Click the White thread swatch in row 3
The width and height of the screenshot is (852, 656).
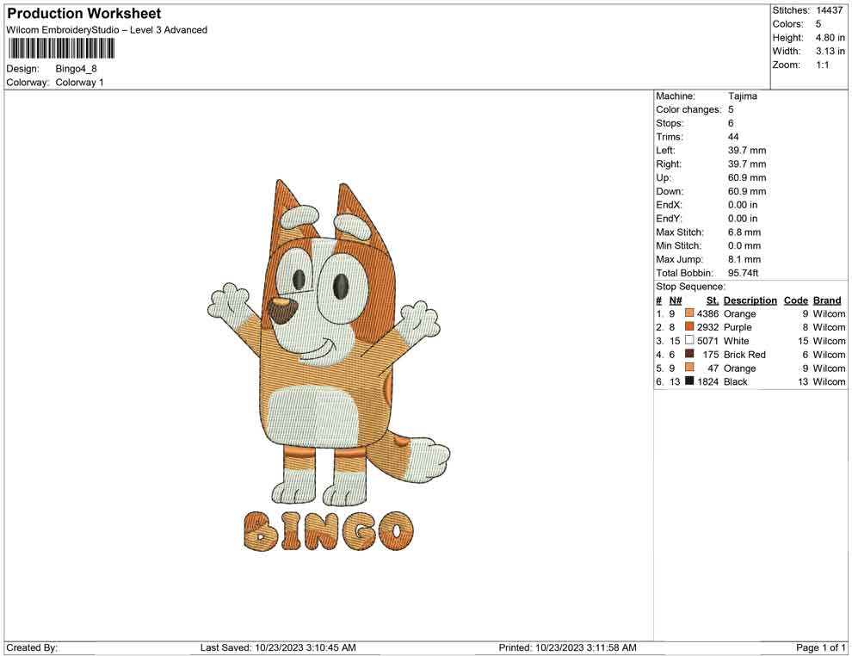[689, 340]
